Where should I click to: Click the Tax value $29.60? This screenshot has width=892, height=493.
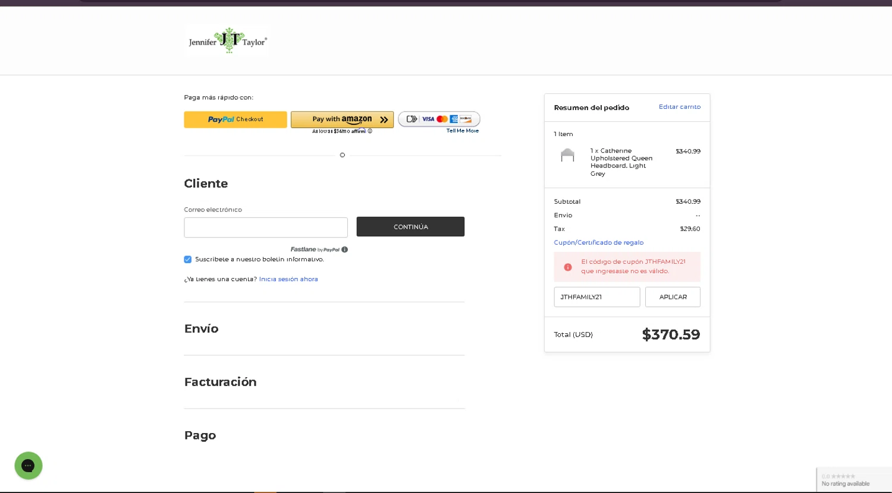(690, 229)
